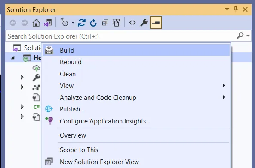Select the C# file tree item
255x168 pixels.
(37, 107)
